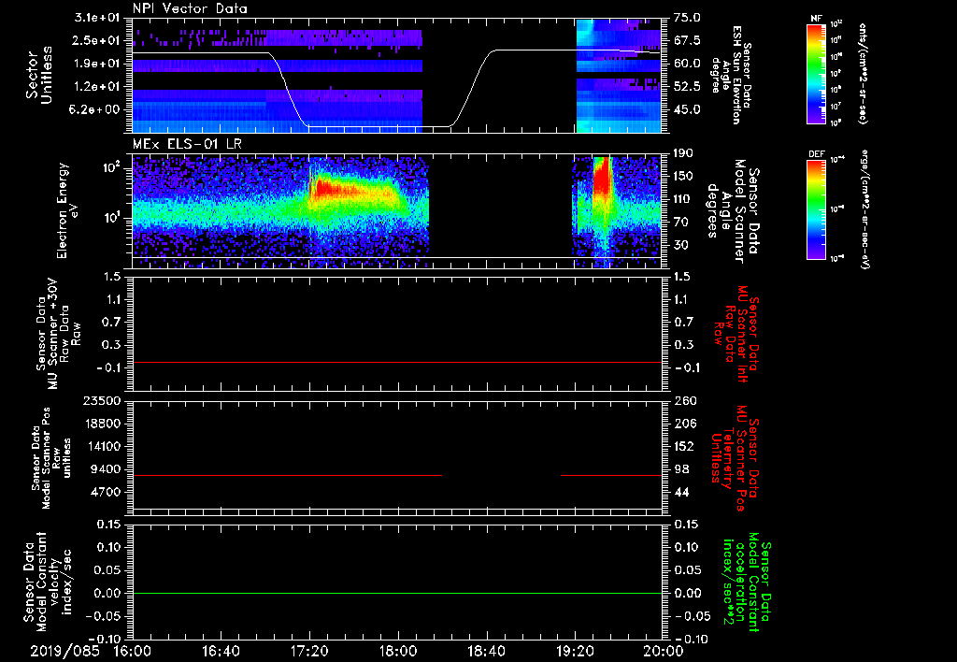This screenshot has width=957, height=662.
Task: Select the "ESH Sun Elevation Angle" axis title
Action: point(731,75)
